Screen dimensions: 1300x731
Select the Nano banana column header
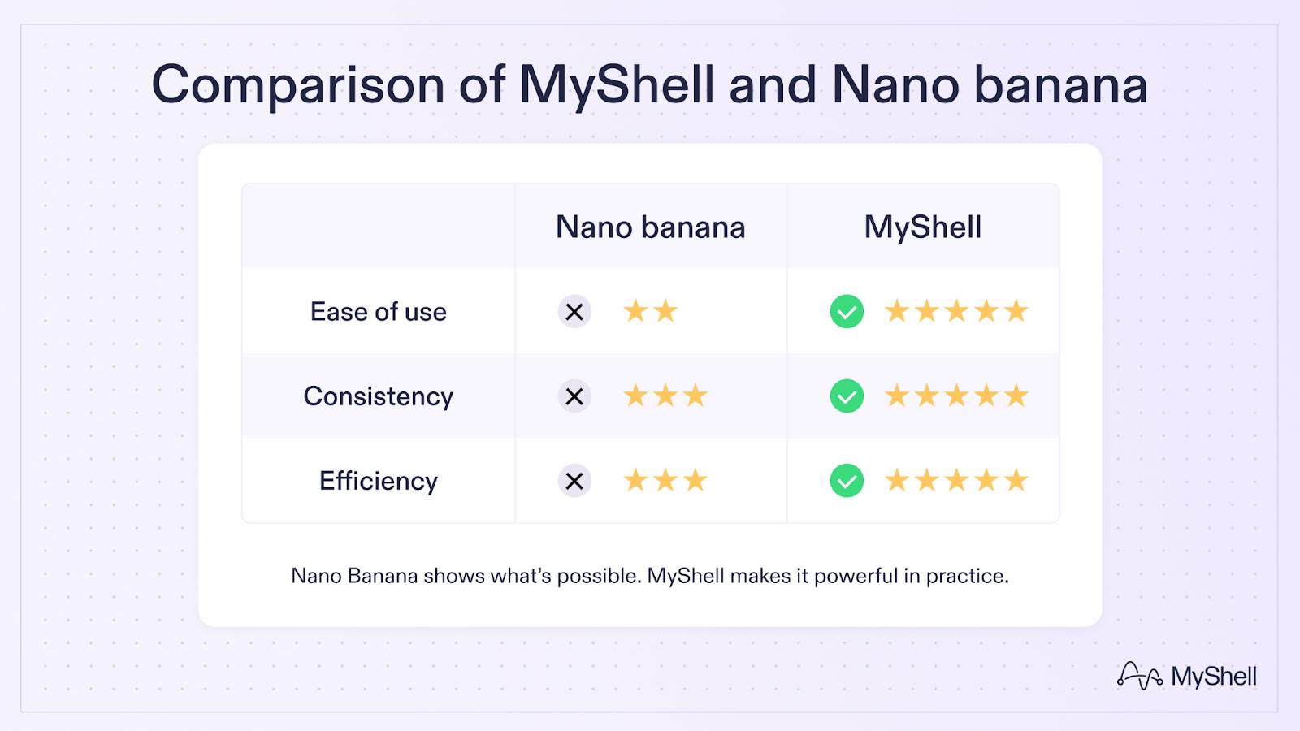click(x=650, y=227)
